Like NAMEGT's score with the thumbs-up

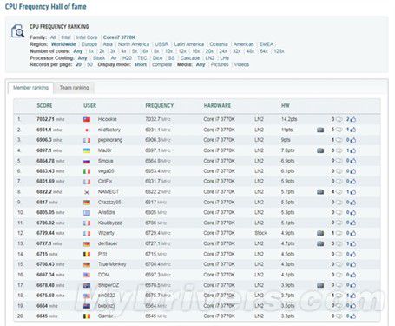tap(353, 192)
